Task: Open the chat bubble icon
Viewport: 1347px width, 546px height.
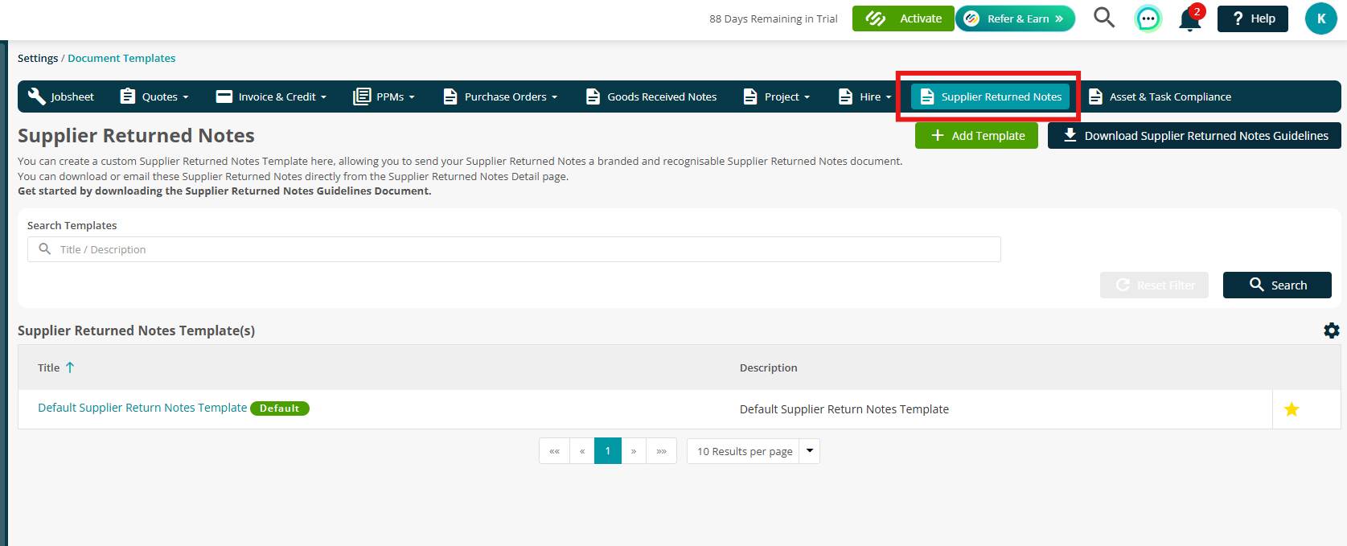Action: click(x=1148, y=18)
